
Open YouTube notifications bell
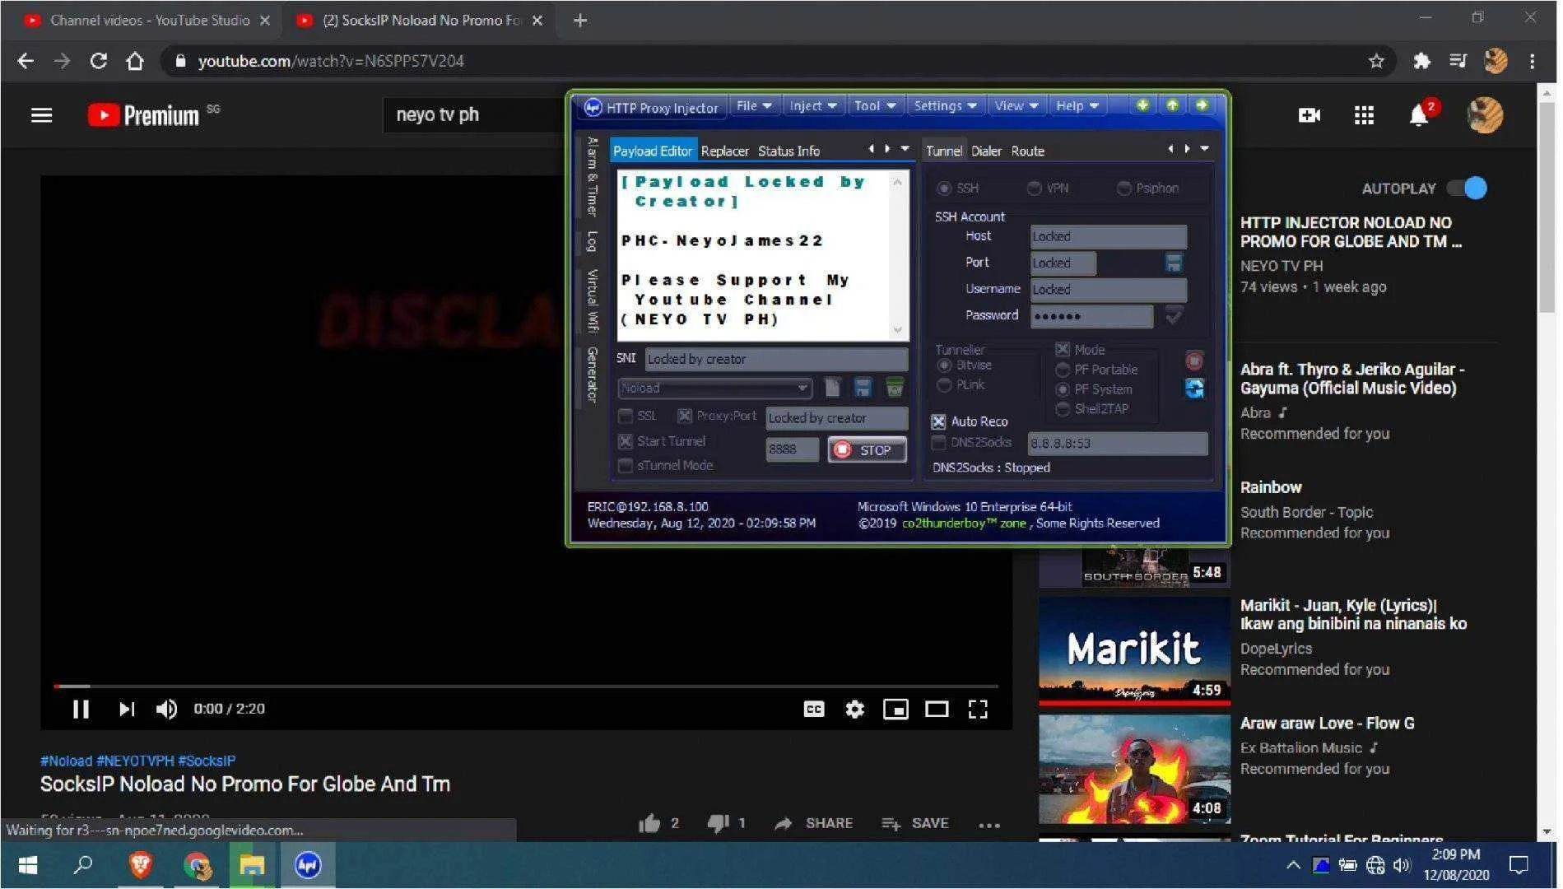1419,115
